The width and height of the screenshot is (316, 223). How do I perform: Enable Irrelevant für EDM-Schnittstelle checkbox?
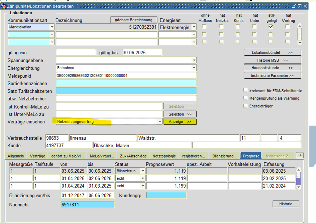[245, 91]
